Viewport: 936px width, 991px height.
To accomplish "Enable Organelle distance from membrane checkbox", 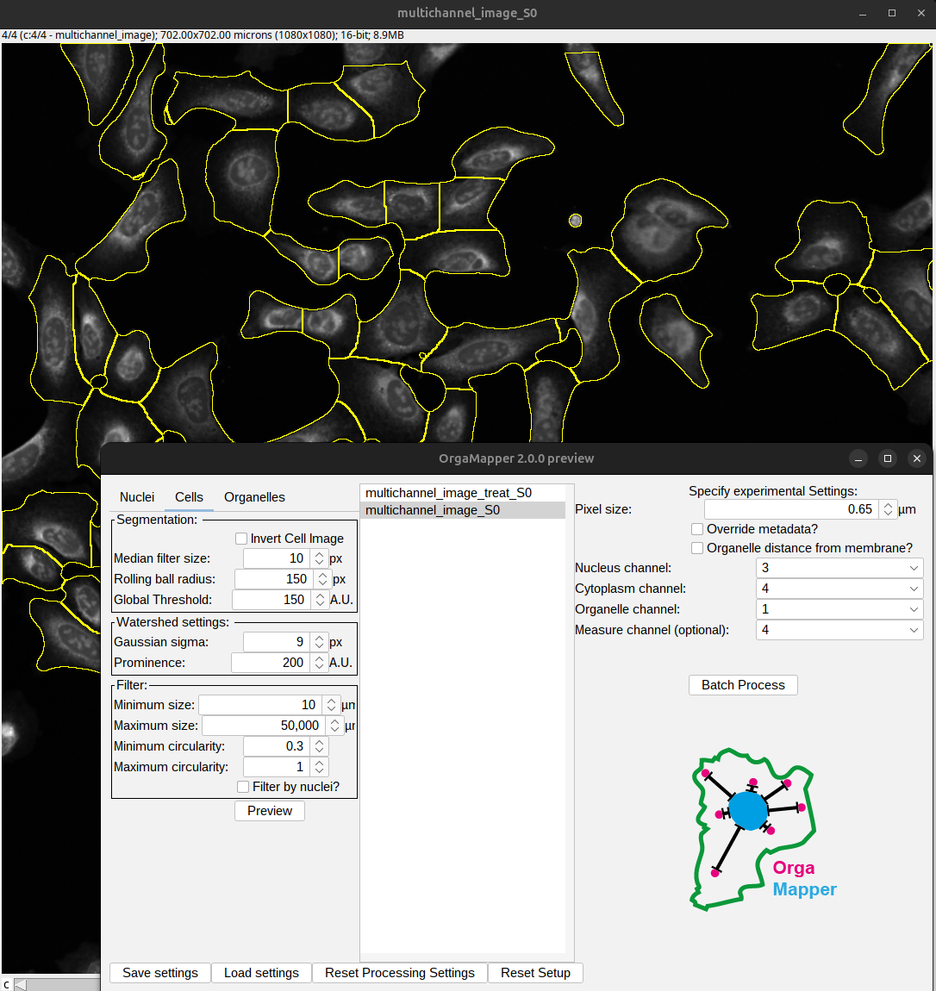I will click(x=697, y=548).
